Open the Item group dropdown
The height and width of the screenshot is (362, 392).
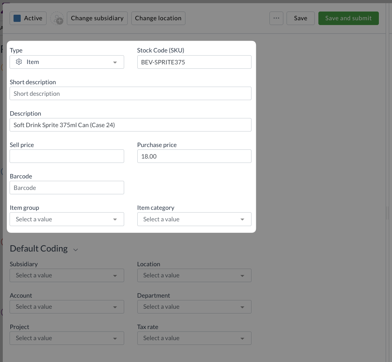click(67, 219)
